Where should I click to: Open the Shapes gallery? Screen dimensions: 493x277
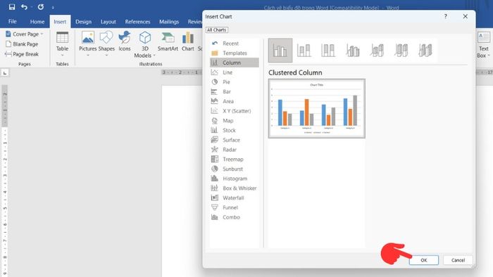[x=106, y=44]
